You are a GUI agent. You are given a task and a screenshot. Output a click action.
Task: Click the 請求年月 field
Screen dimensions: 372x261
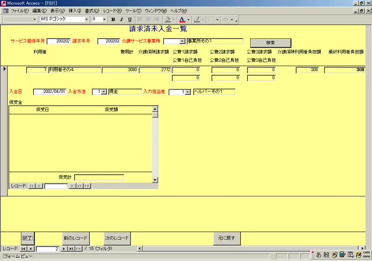tap(109, 41)
